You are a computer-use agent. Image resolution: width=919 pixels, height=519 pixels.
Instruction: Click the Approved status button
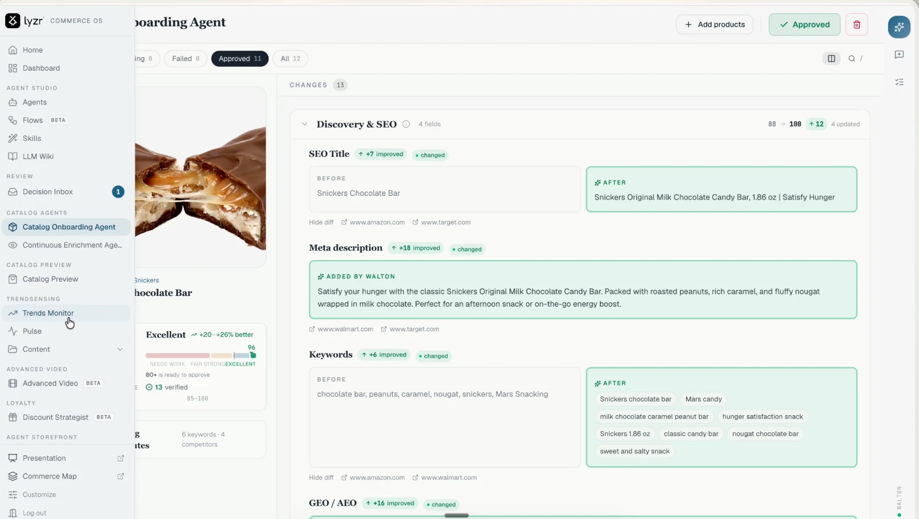coord(804,25)
